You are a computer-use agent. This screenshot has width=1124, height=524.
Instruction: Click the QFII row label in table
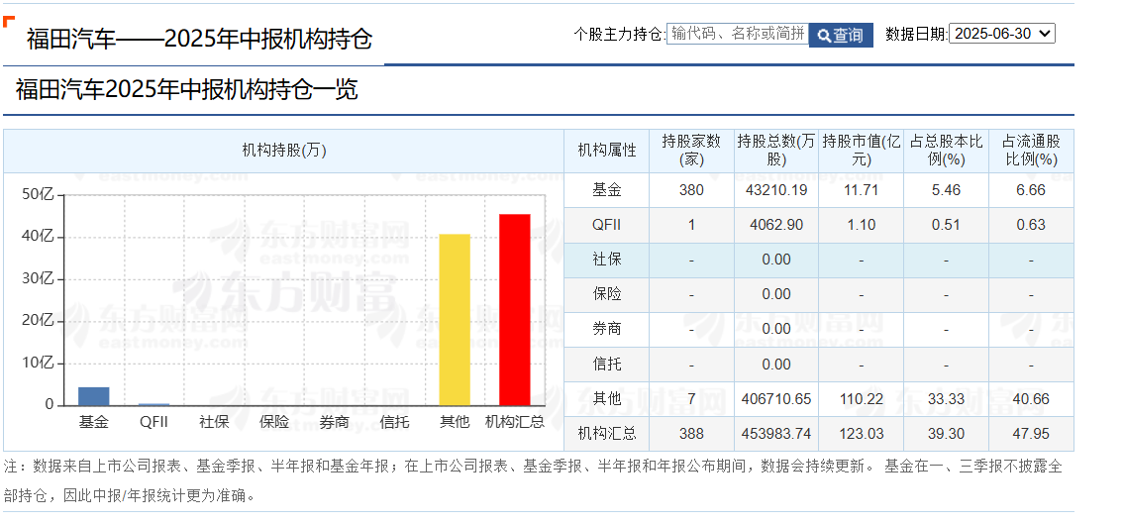tap(606, 225)
